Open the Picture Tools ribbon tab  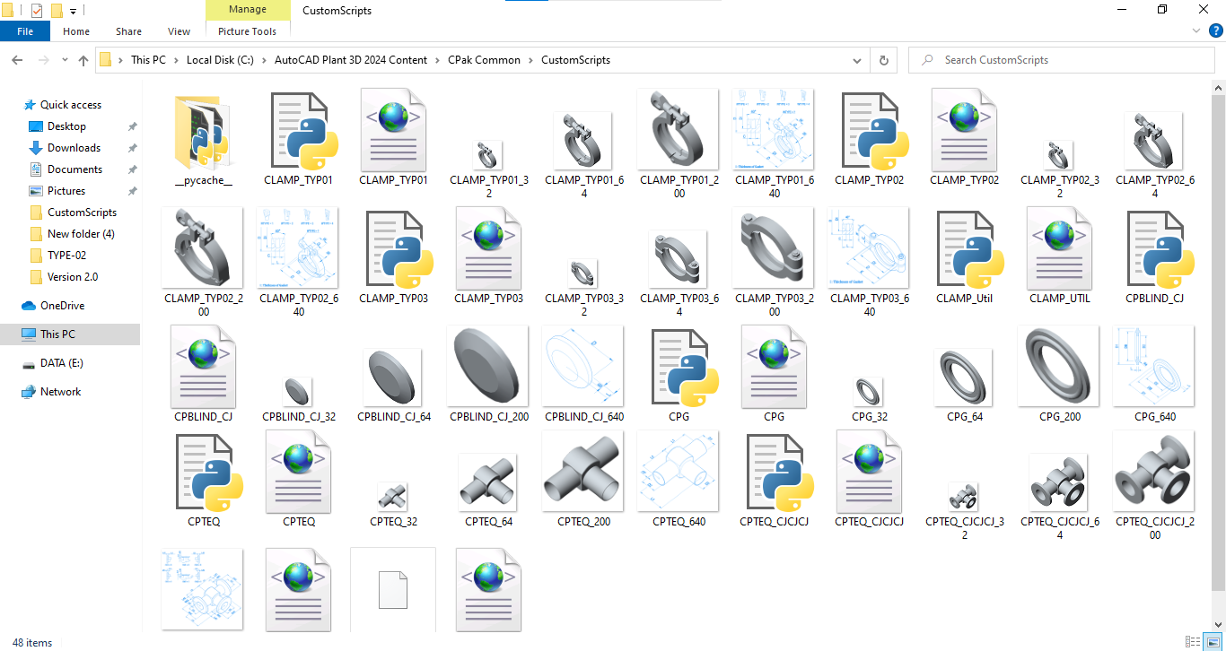[248, 31]
